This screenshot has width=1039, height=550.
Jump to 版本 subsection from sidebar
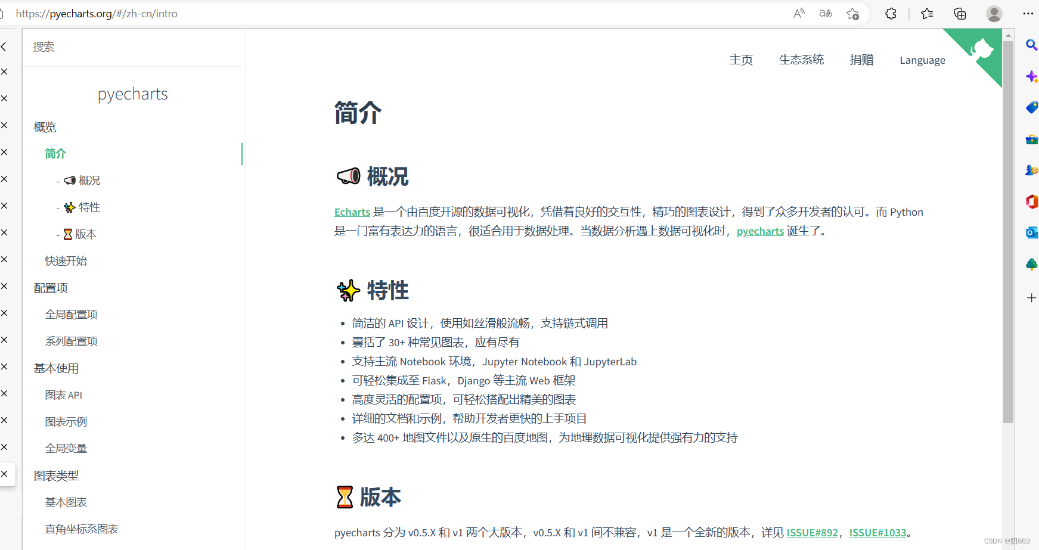[x=80, y=234]
